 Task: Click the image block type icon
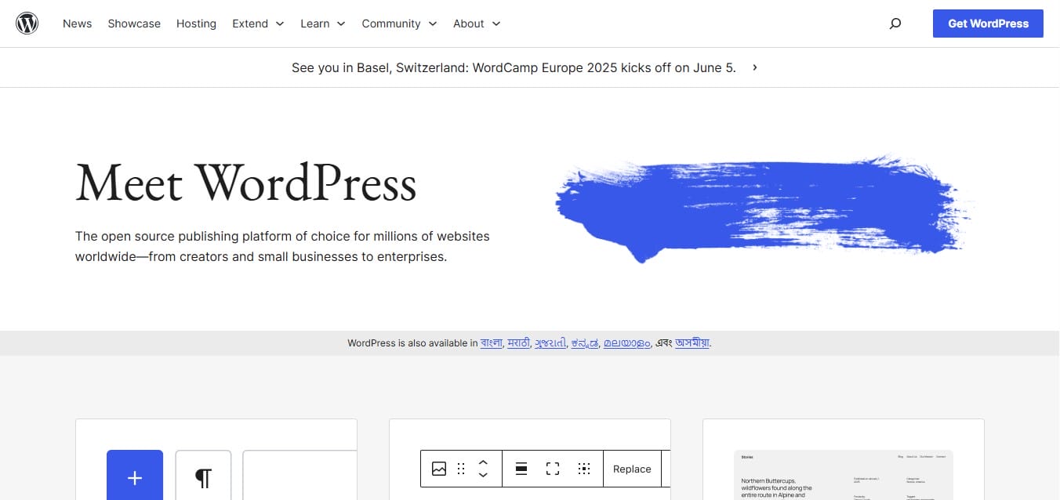tap(439, 468)
